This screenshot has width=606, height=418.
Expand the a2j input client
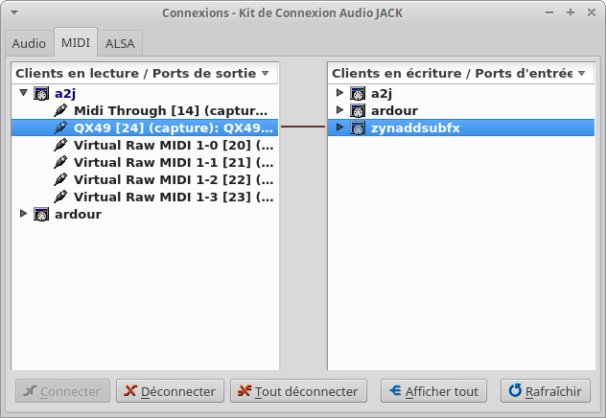pyautogui.click(x=339, y=94)
